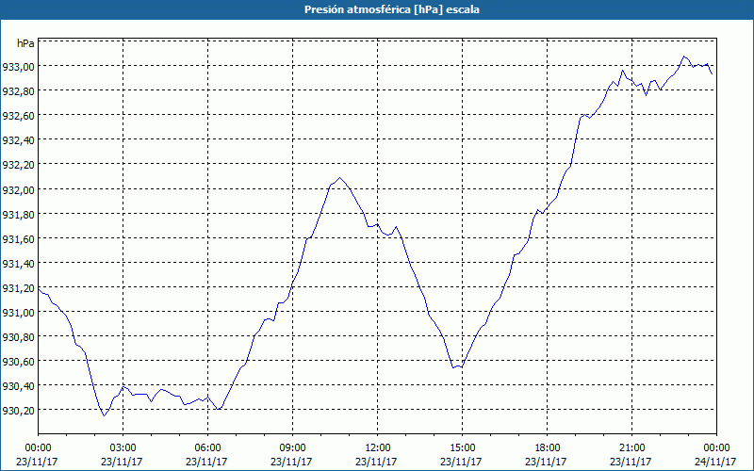Click the 24/11/17 date label
This screenshot has height=471, width=754.
point(715,462)
